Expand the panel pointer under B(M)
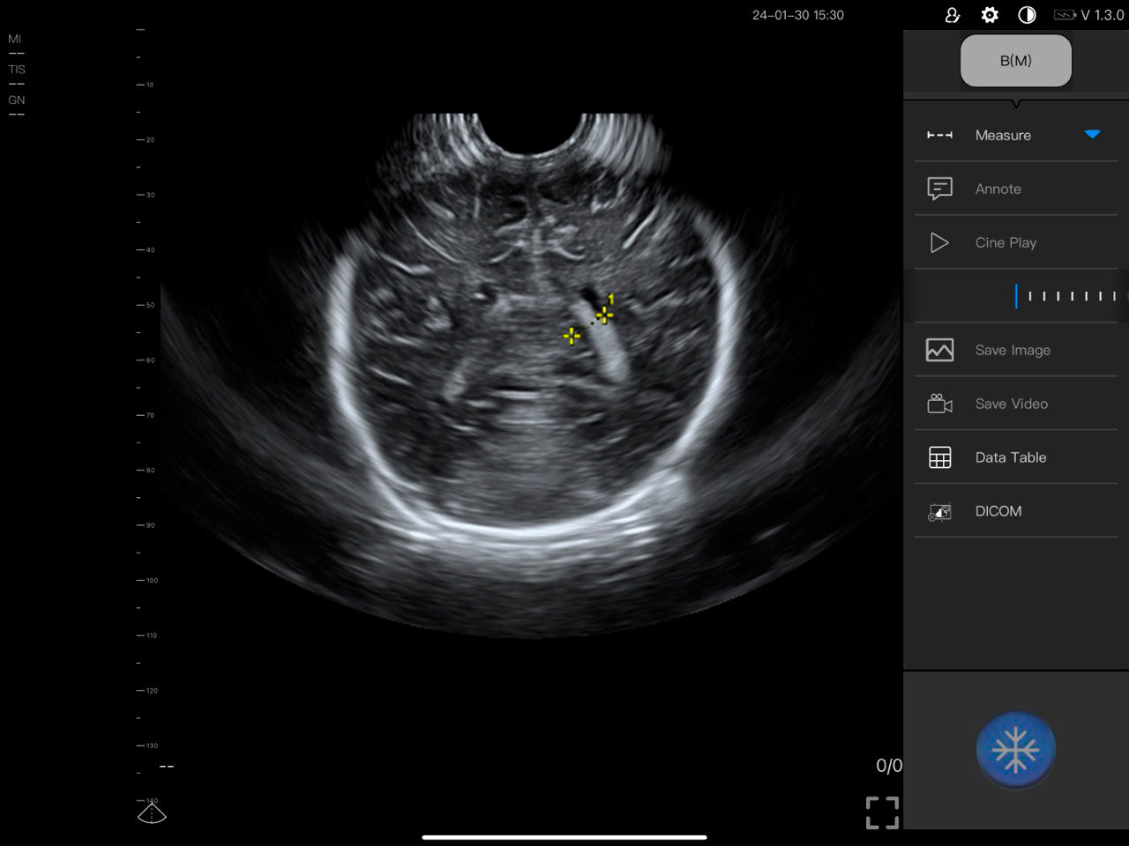Viewport: 1129px width, 846px height. (1016, 104)
